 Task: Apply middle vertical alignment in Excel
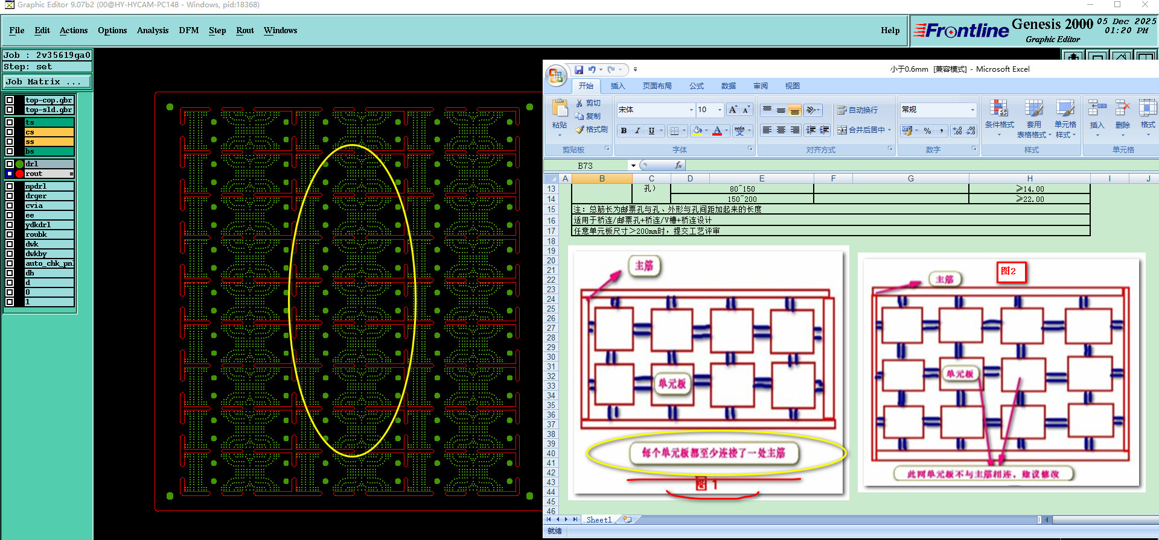coord(781,110)
